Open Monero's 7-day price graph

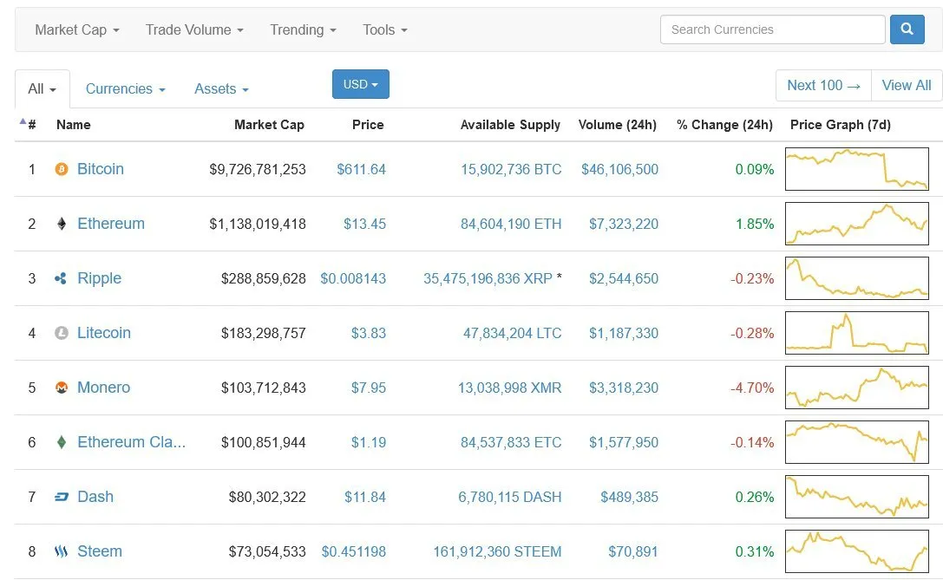point(857,388)
